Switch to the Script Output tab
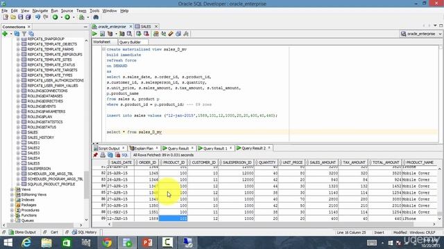Screen dimensions: 444x249 109,148
